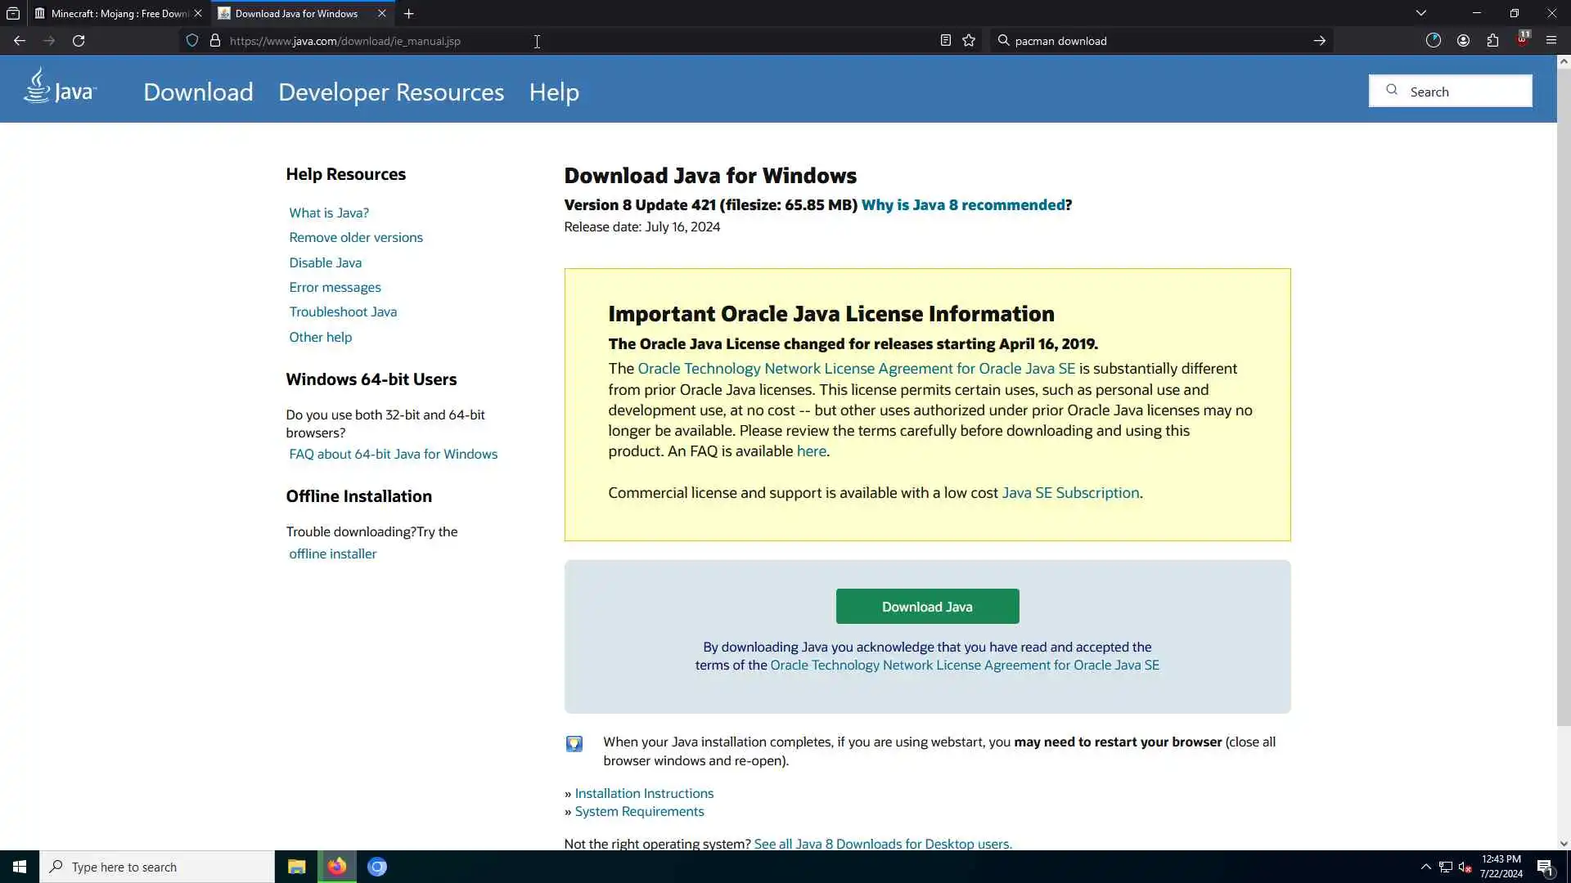
Task: Reload the current page
Action: 79,41
